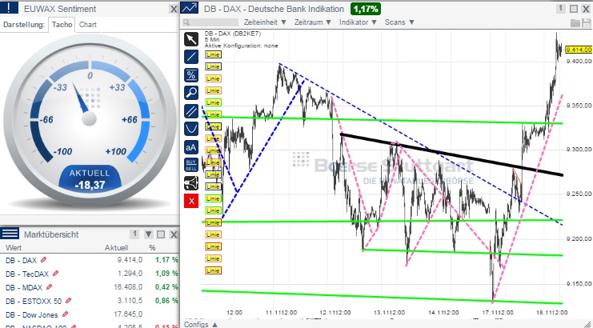Screen dimensions: 593x328
Task: Click the pencil icon next to DB - MDAX
Action: click(x=49, y=287)
